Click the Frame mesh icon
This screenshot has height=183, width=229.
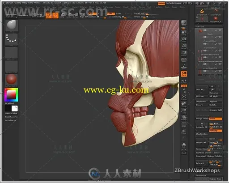click(x=184, y=98)
